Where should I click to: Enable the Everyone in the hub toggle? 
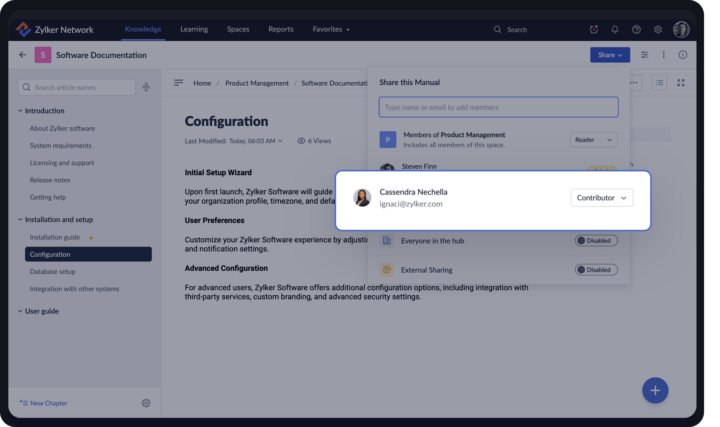[x=596, y=240]
